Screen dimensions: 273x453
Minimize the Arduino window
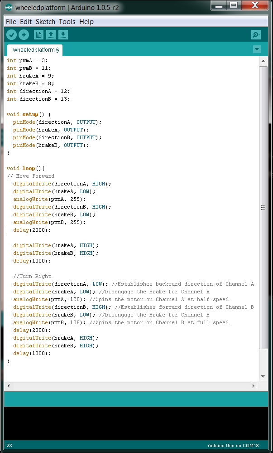click(x=219, y=5)
